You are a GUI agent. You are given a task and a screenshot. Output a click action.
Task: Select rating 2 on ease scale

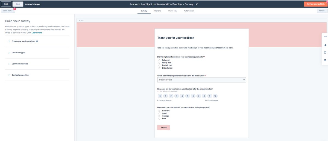tap(171, 96)
